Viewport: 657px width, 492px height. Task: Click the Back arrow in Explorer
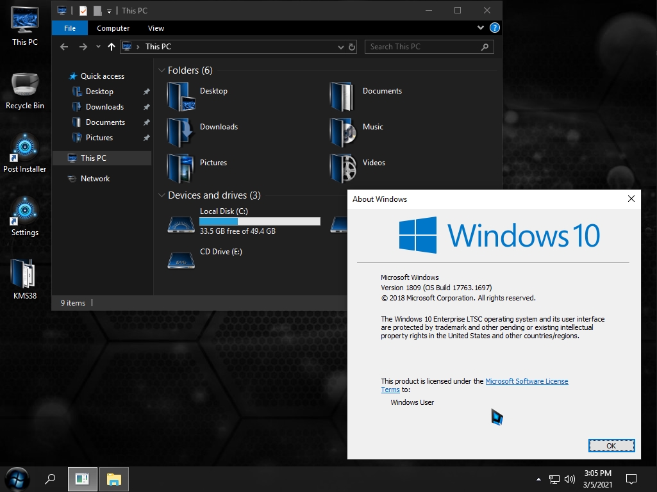(x=64, y=47)
